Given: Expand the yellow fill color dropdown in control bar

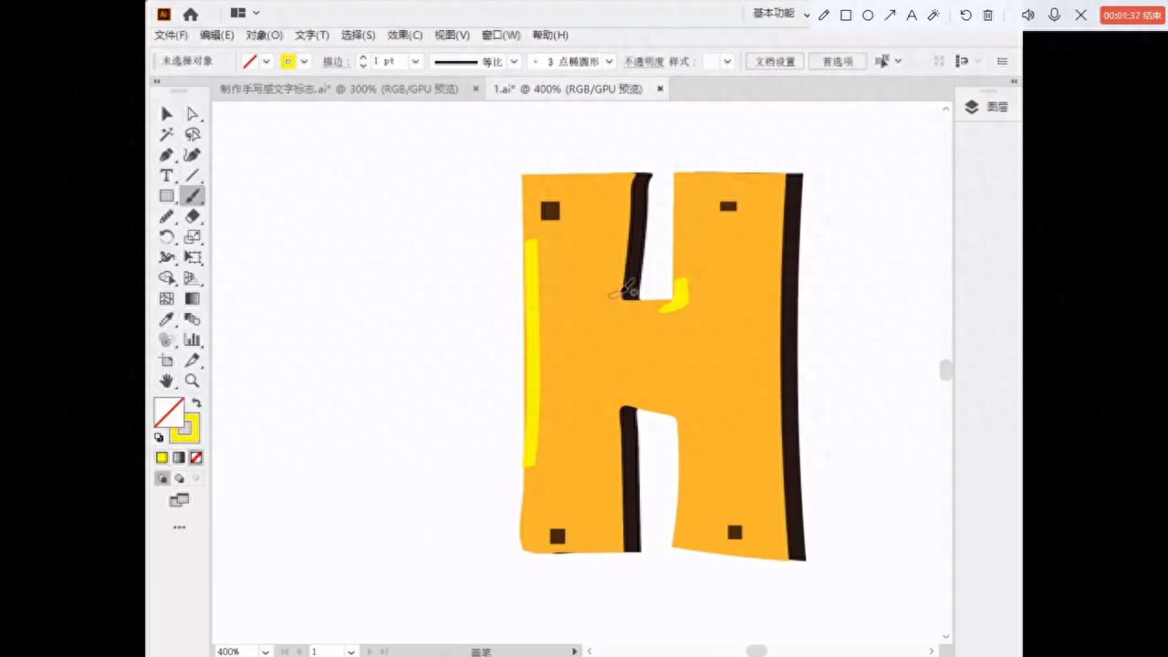Looking at the screenshot, I should point(305,61).
